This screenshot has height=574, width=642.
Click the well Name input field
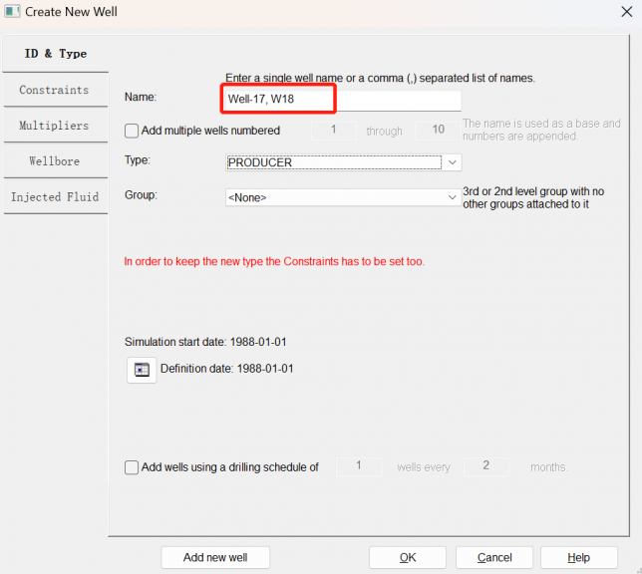coord(341,99)
